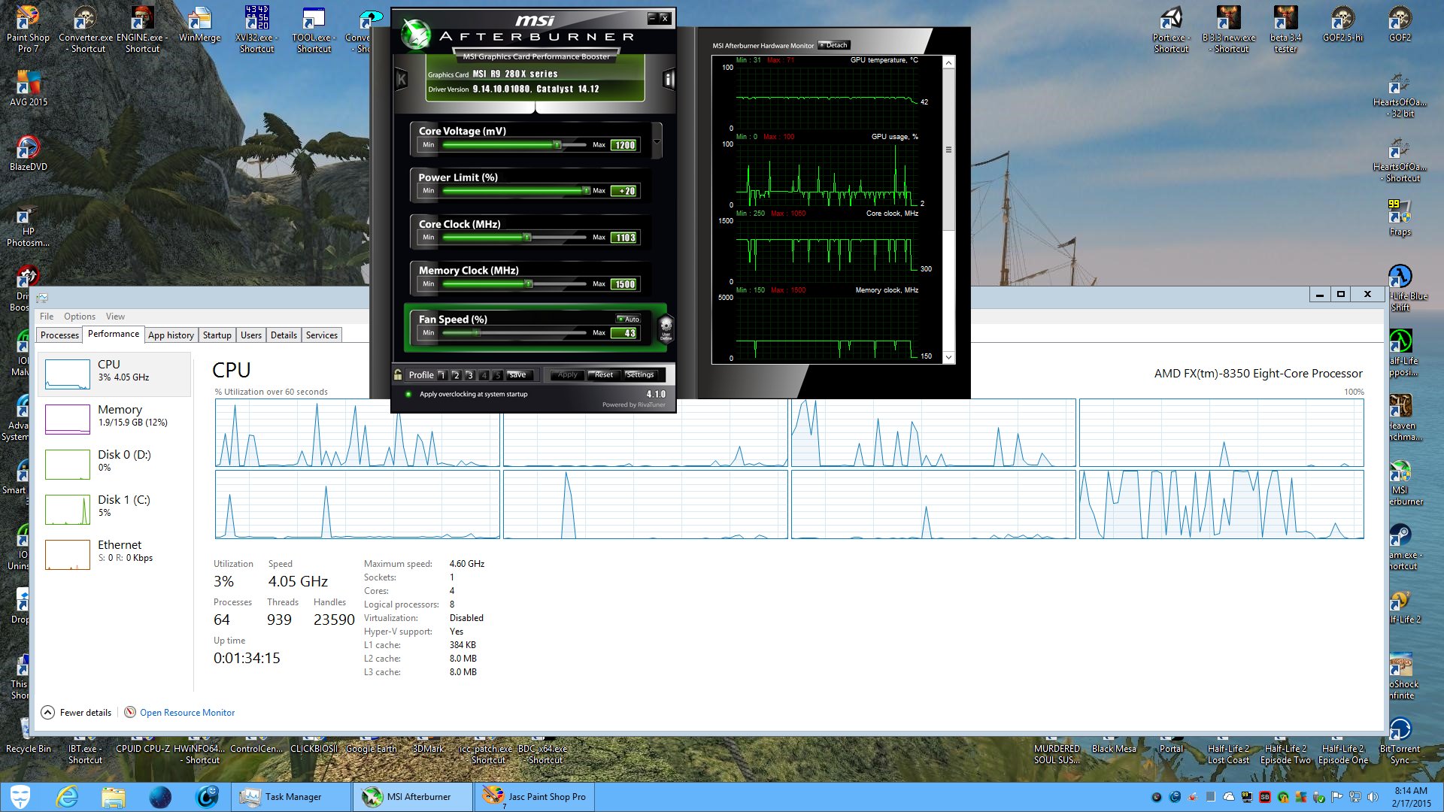Click the Fan Speed slider handle
Screen dimensions: 1444x812
(x=476, y=332)
